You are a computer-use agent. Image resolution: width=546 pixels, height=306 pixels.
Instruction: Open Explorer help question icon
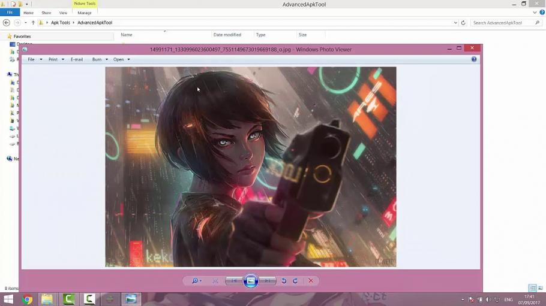coord(542,13)
